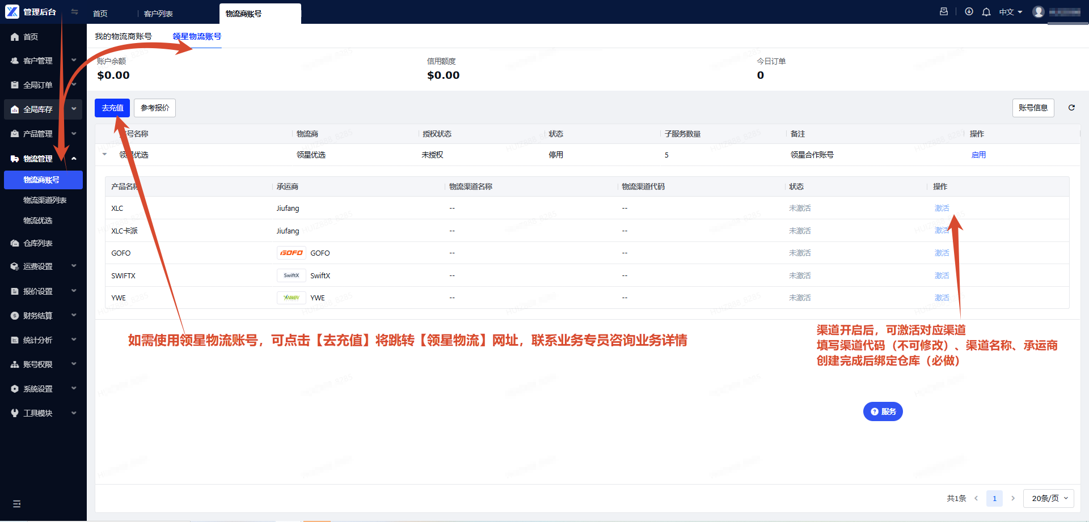Screen dimensions: 1089x522
Task: Expand the 客户管理 menu chevron
Action: (74, 60)
